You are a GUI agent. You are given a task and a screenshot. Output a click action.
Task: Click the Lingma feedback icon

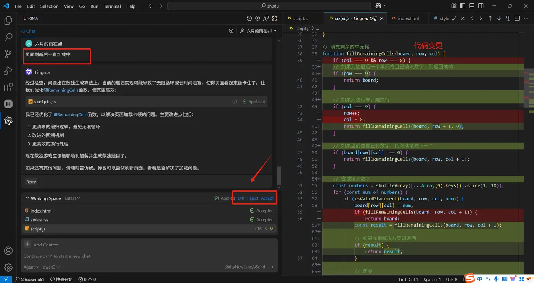click(266, 18)
